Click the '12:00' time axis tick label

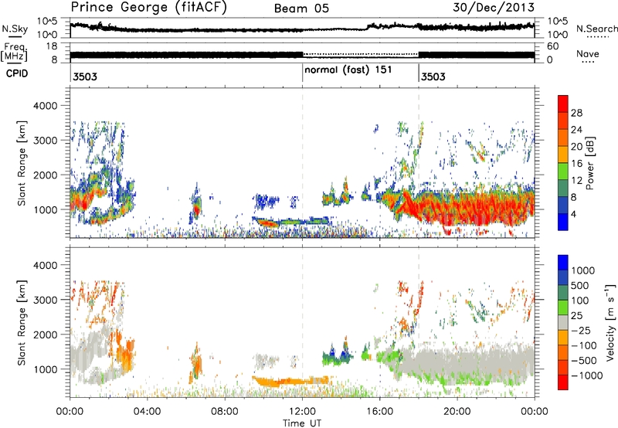coord(302,412)
